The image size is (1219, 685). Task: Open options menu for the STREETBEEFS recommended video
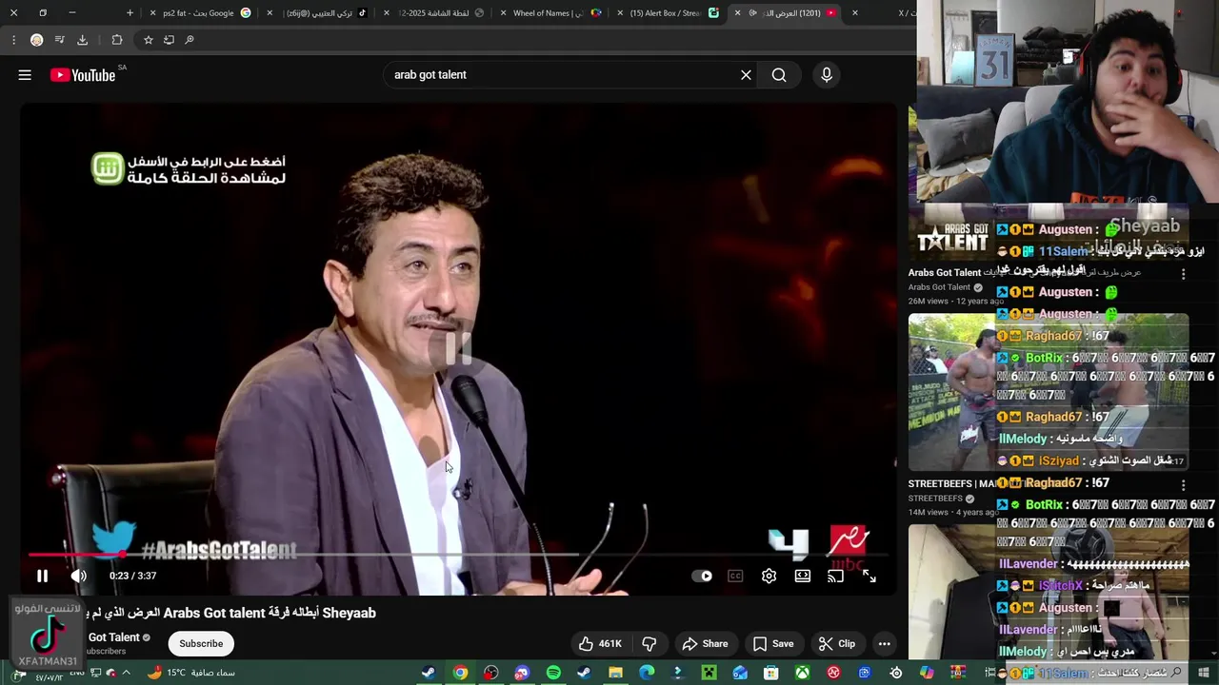point(1183,484)
